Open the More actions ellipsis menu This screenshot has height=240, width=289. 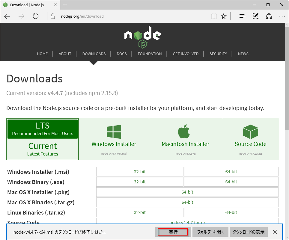point(282,16)
